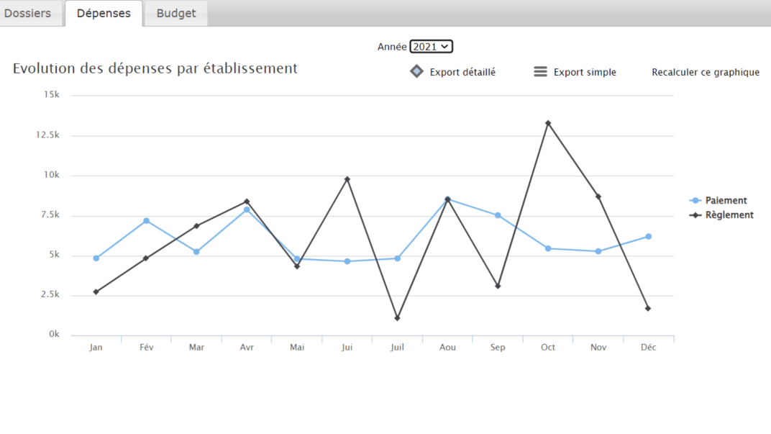
Task: Click the Export détaillé diamond icon
Action: [x=416, y=72]
